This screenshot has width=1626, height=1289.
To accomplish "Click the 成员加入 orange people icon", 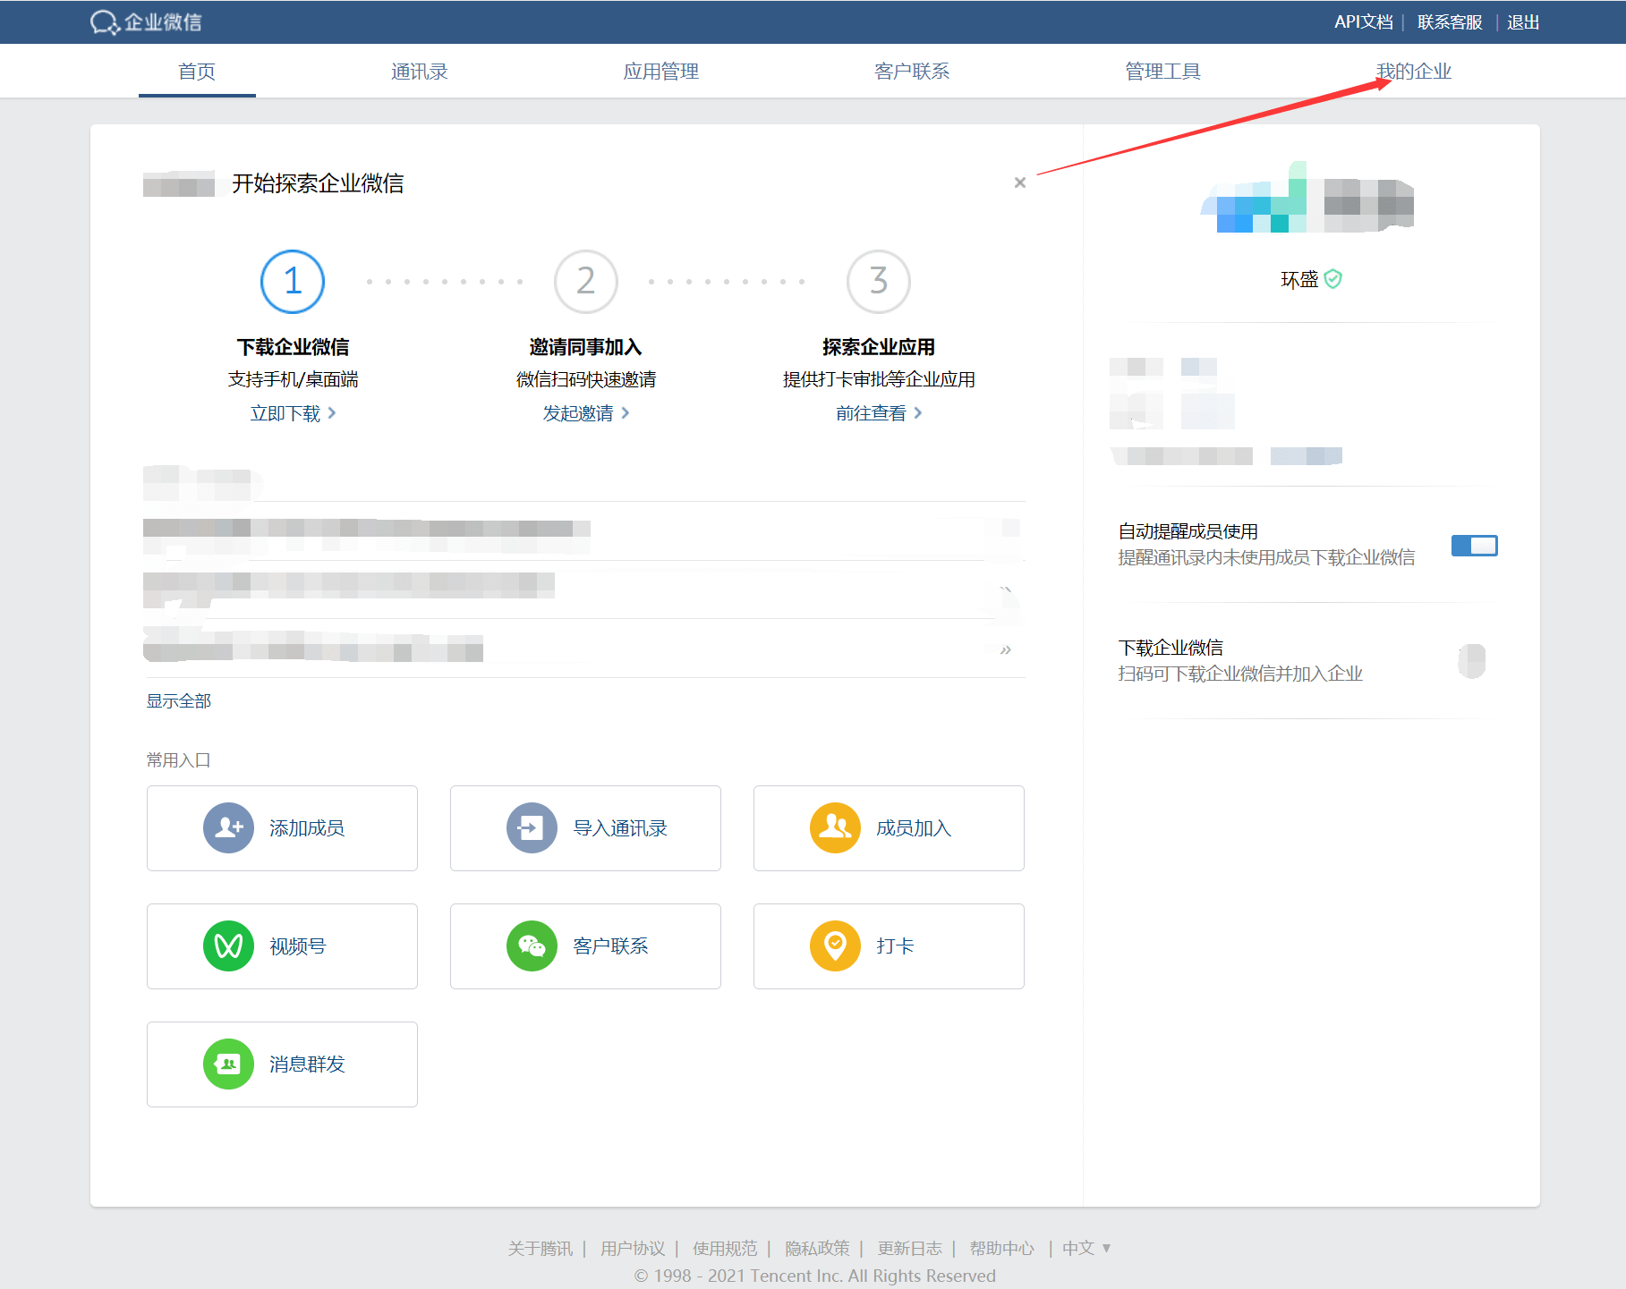I will [x=836, y=828].
